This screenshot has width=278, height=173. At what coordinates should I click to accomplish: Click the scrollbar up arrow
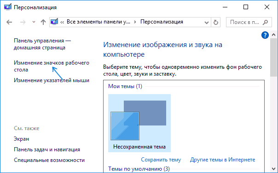click(273, 35)
